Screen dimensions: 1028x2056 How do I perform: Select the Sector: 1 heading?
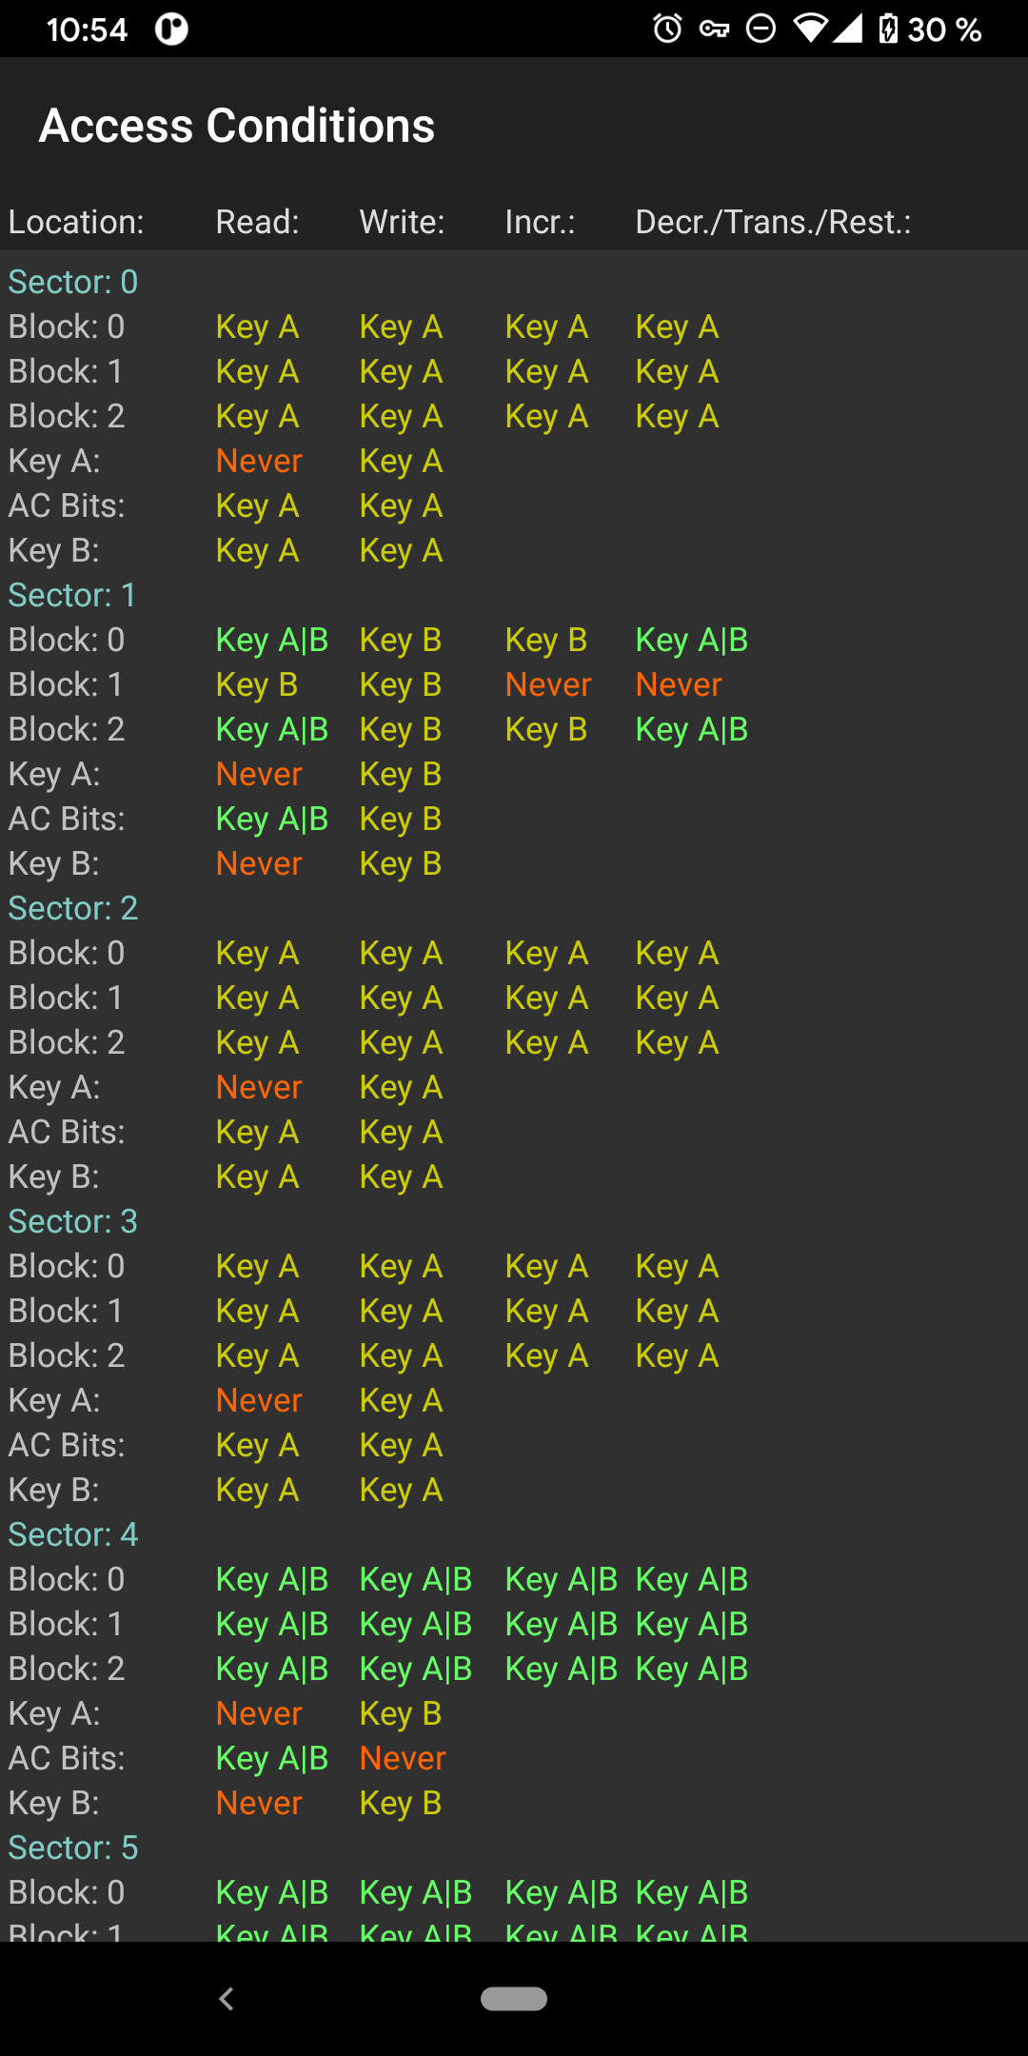tap(73, 595)
